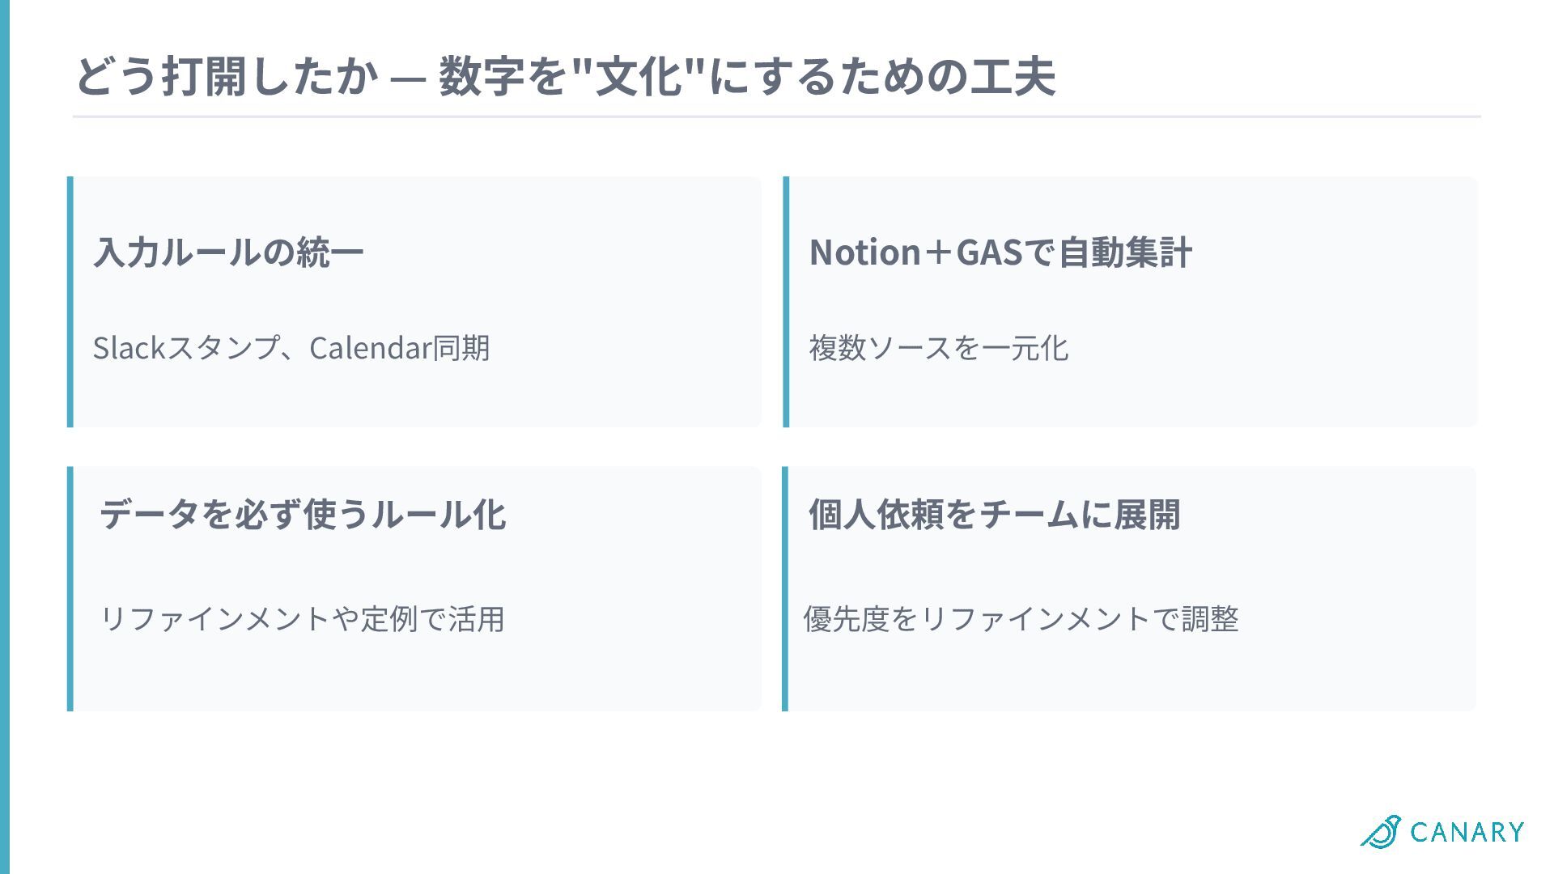Select the heading Notion＋GASで自動集計

click(1000, 252)
